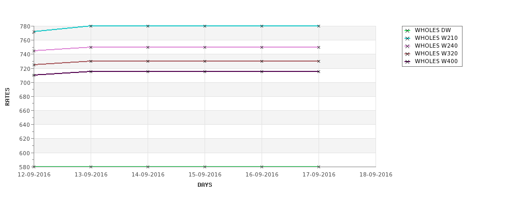The image size is (505, 222).
Task: Click the 14-09-2016 x-axis date label
Action: pyautogui.click(x=148, y=175)
